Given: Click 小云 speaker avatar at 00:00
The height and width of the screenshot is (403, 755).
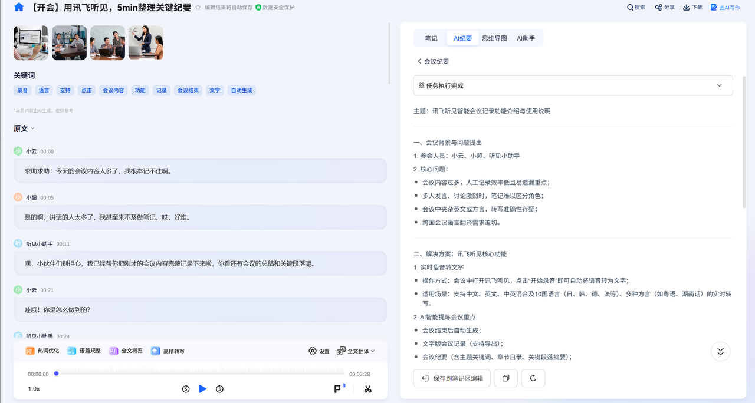Looking at the screenshot, I should point(18,151).
